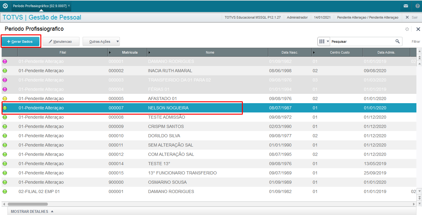Image resolution: width=422 pixels, height=215 pixels.
Task: Sort by the Centro Custo column header
Action: pyautogui.click(x=337, y=52)
